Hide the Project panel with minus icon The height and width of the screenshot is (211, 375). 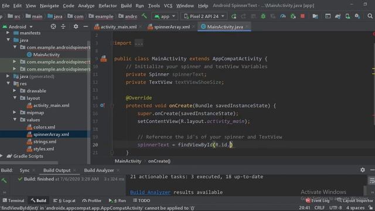[86, 26]
